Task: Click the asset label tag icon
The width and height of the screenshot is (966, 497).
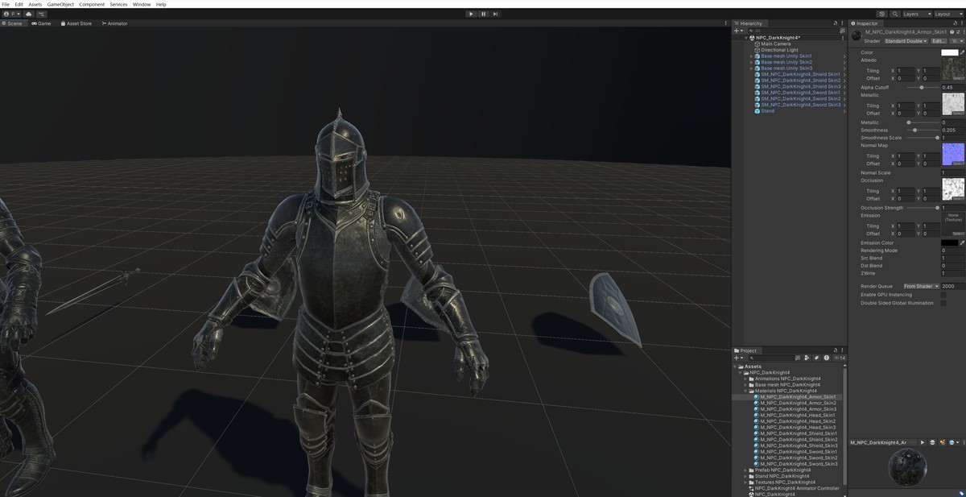Action: [961, 493]
